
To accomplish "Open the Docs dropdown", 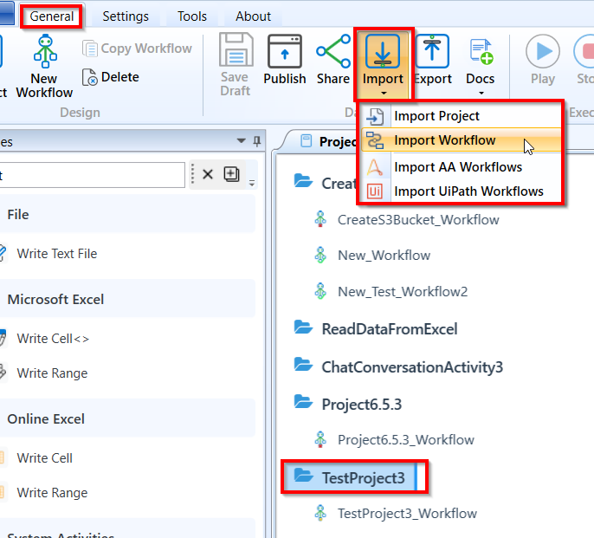I will pyautogui.click(x=480, y=64).
